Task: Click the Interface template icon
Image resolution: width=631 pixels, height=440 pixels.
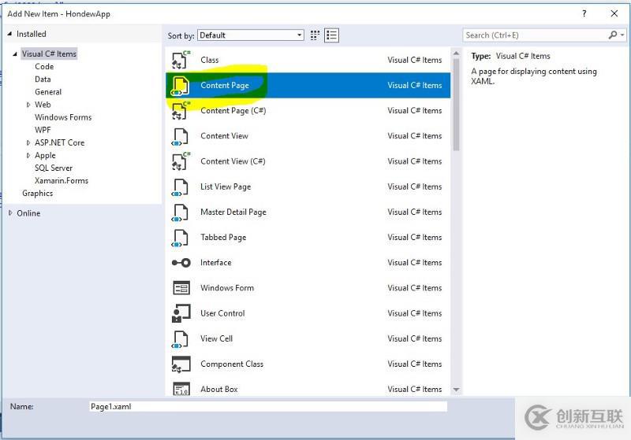Action: point(181,263)
